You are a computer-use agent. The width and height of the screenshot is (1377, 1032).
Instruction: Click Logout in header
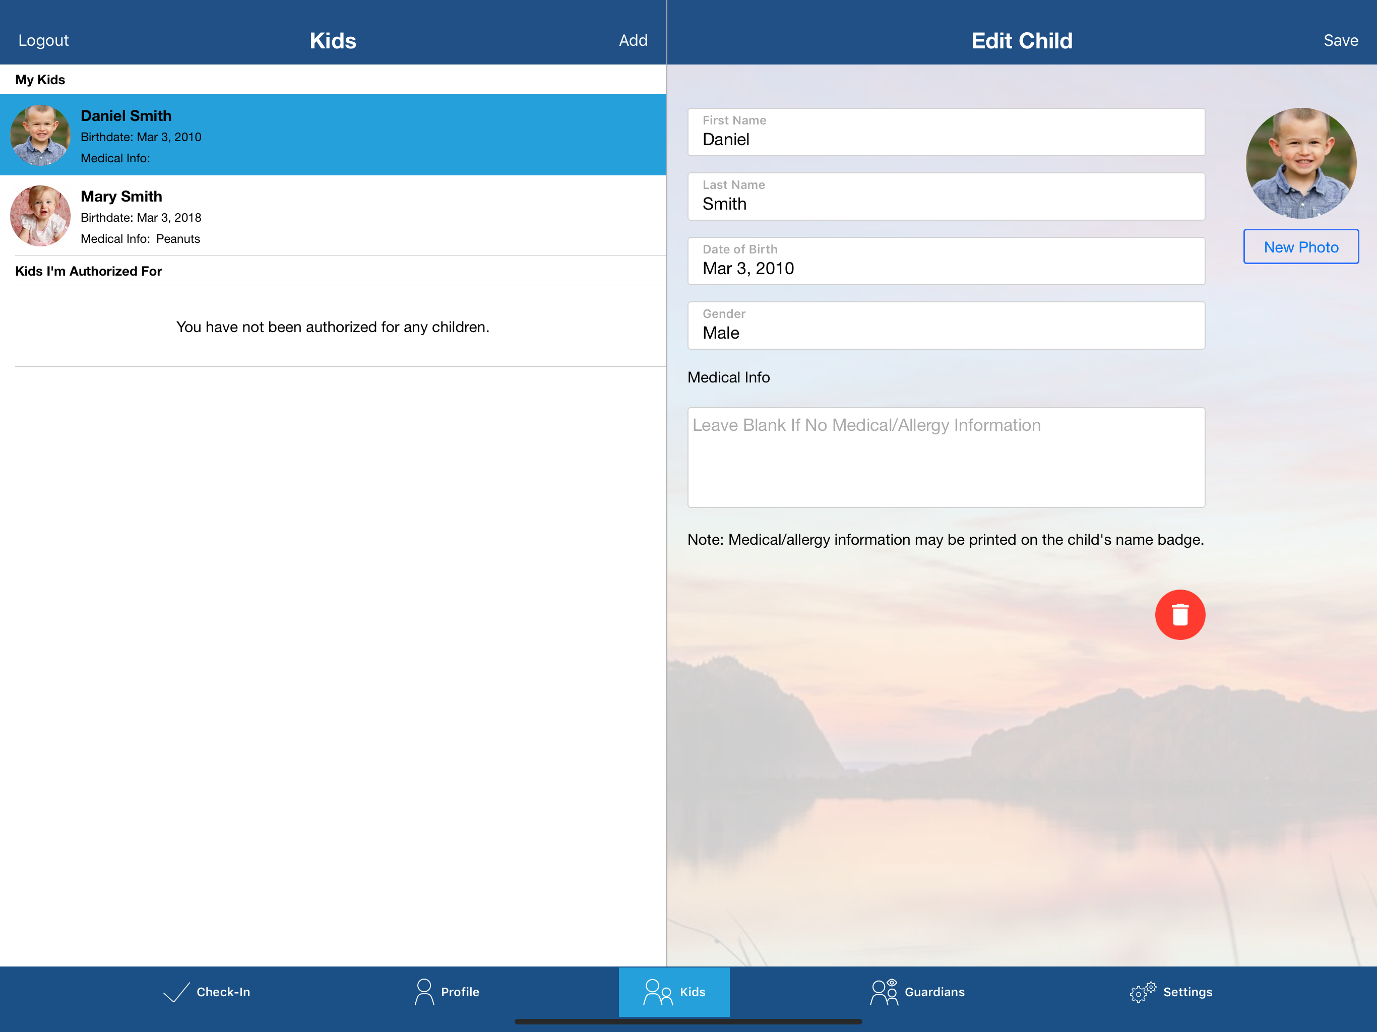tap(43, 40)
